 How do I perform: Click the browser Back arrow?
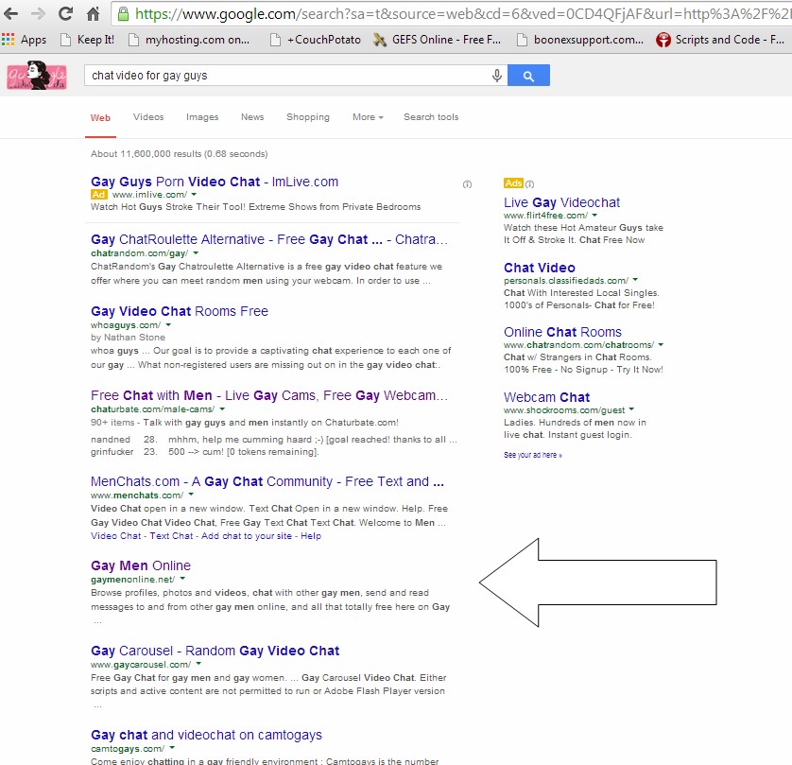click(x=10, y=13)
